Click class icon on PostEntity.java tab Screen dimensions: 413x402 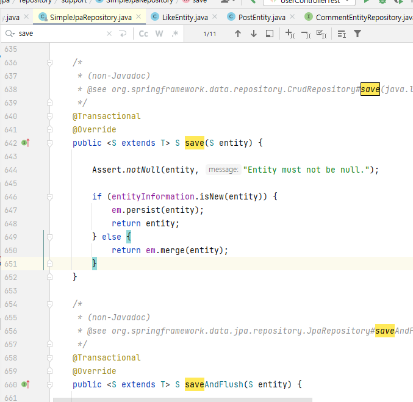pyautogui.click(x=231, y=17)
